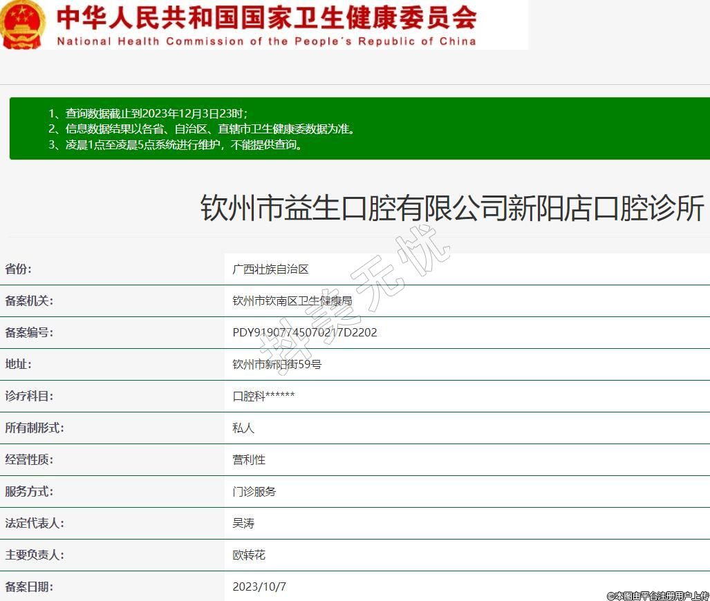Click the national emblem logo in the header
710x601 pixels.
coord(23,24)
